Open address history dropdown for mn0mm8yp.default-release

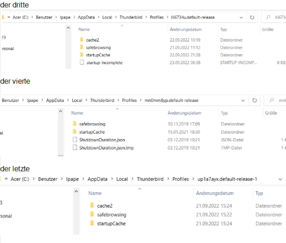tap(244, 100)
